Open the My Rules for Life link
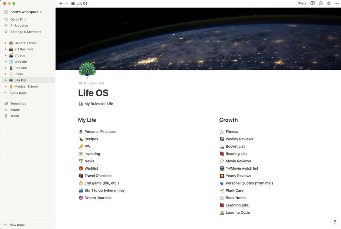The width and height of the screenshot is (341, 229). [x=99, y=104]
